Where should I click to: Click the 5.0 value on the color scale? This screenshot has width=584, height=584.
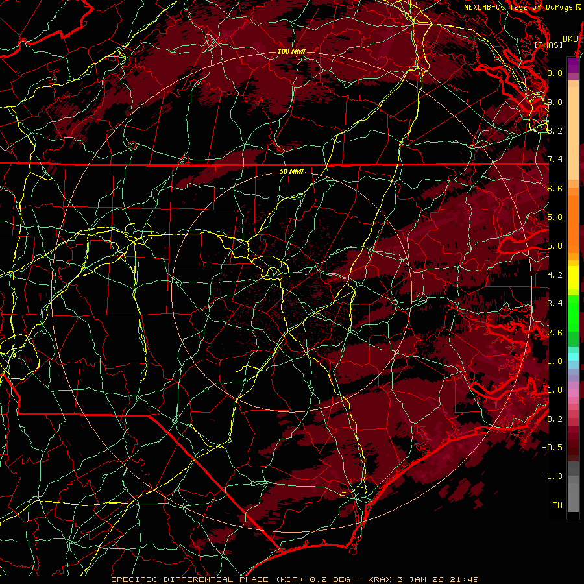[x=555, y=246]
